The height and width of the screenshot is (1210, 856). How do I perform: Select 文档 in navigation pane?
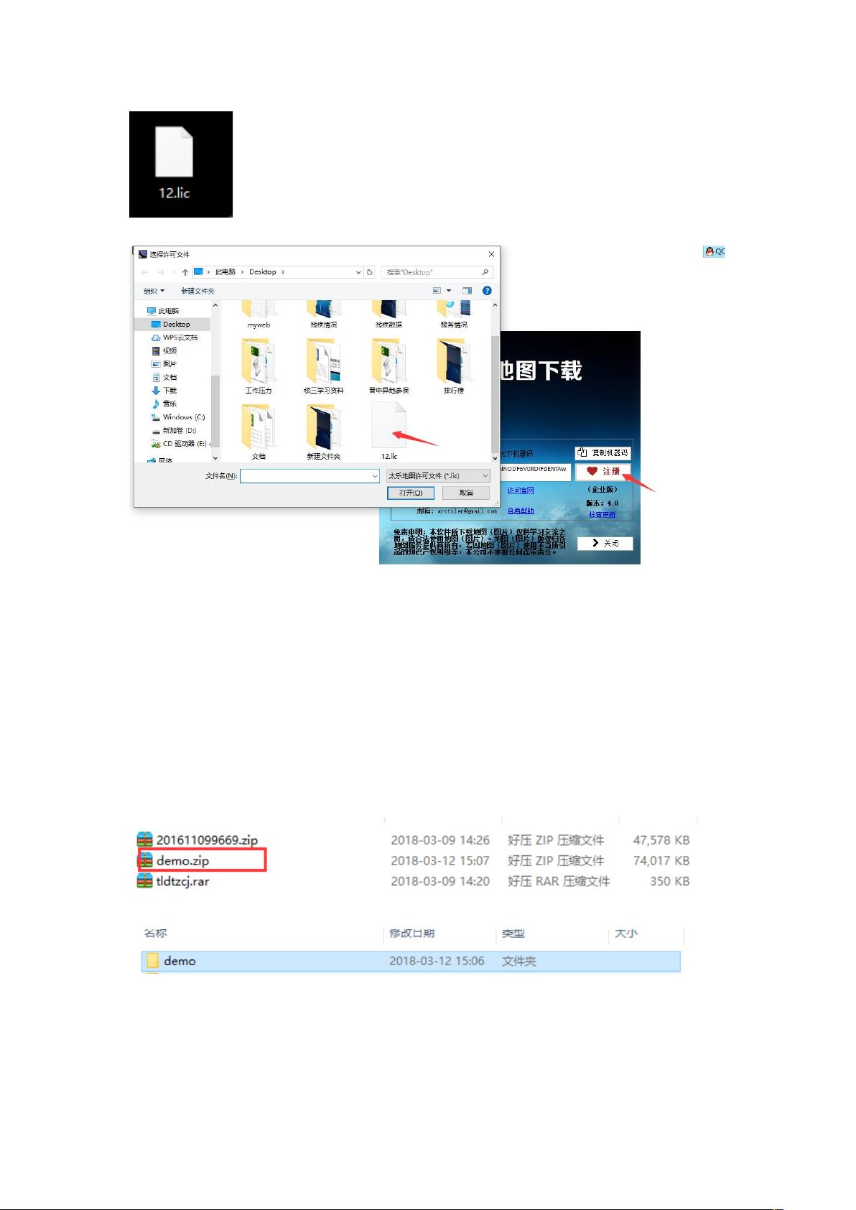tap(169, 378)
